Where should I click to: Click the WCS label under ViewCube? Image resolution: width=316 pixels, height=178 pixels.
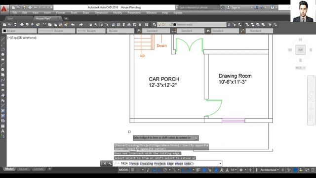(x=300, y=68)
